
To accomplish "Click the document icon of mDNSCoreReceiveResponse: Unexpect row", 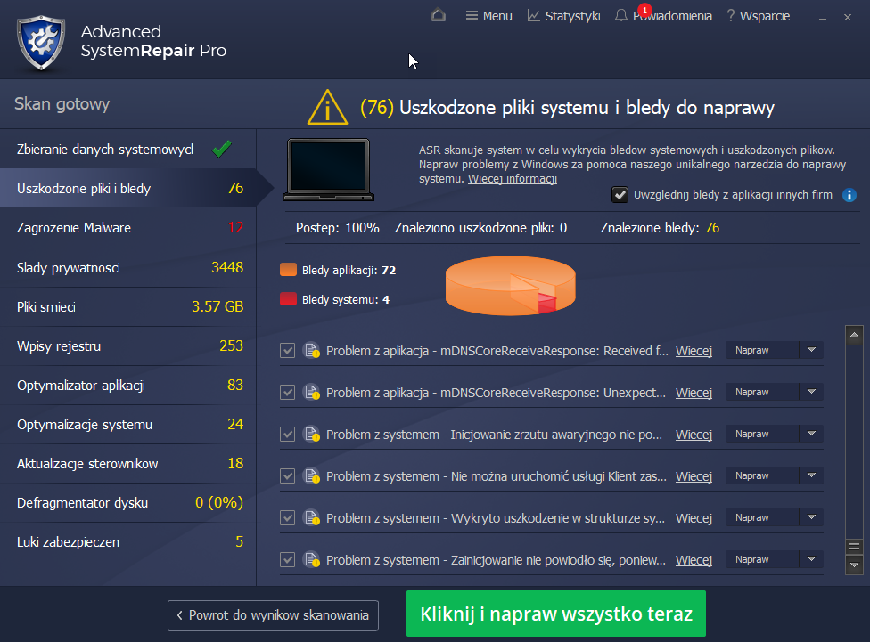I will pos(312,393).
